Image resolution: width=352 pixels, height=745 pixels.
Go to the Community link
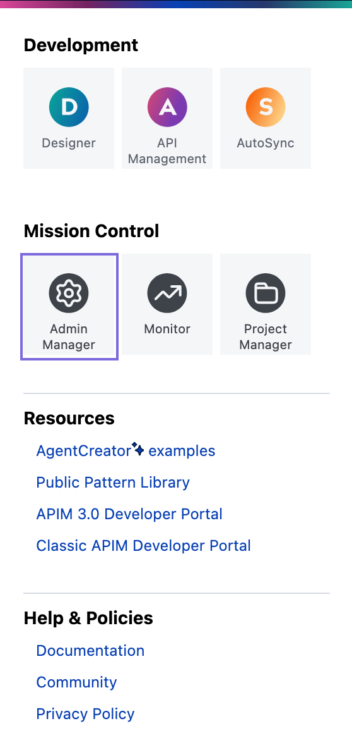76,682
